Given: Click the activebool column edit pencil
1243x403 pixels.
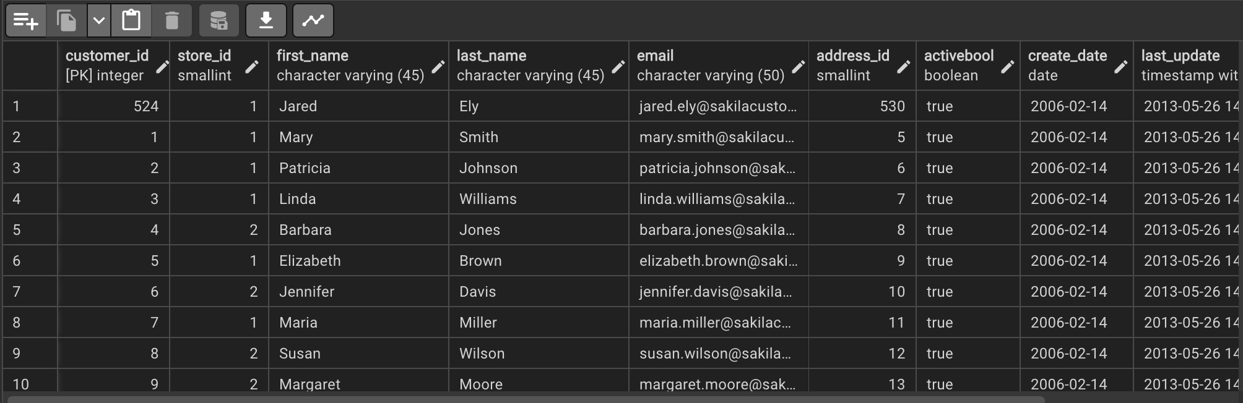Looking at the screenshot, I should point(1007,67).
